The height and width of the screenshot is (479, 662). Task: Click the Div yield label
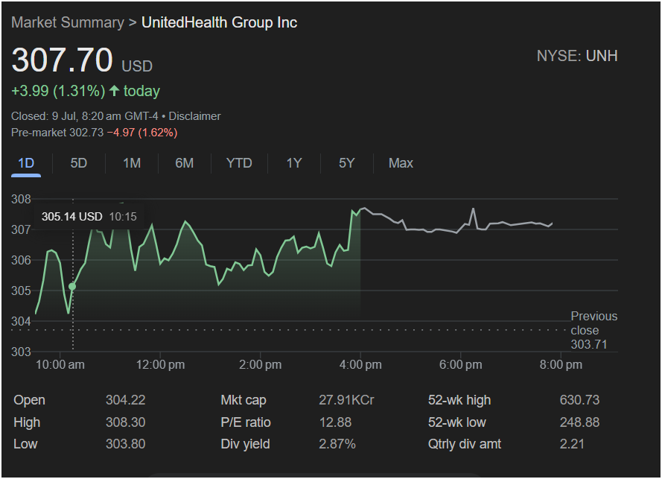[245, 444]
